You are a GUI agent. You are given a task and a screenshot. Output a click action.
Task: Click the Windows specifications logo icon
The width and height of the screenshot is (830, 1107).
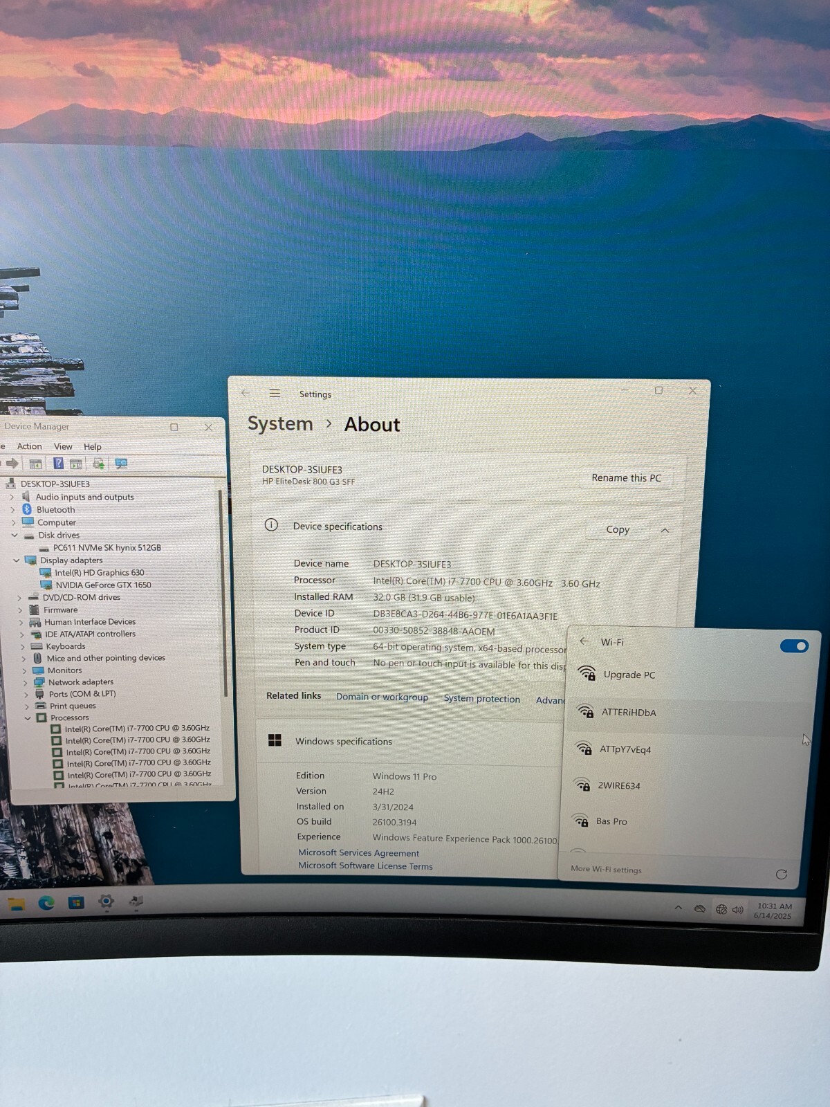275,740
